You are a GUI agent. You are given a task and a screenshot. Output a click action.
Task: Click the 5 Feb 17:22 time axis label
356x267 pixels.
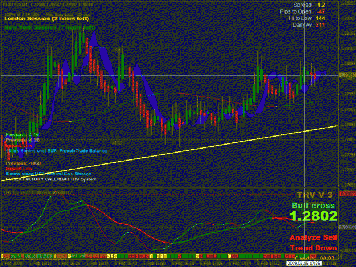click(269, 264)
